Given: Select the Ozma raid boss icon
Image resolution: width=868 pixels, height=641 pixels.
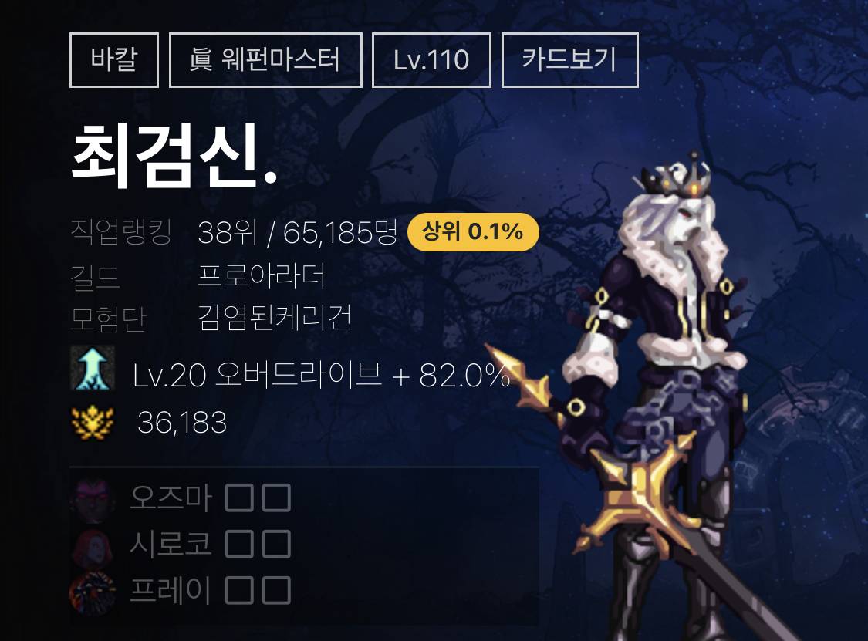Looking at the screenshot, I should (x=93, y=500).
